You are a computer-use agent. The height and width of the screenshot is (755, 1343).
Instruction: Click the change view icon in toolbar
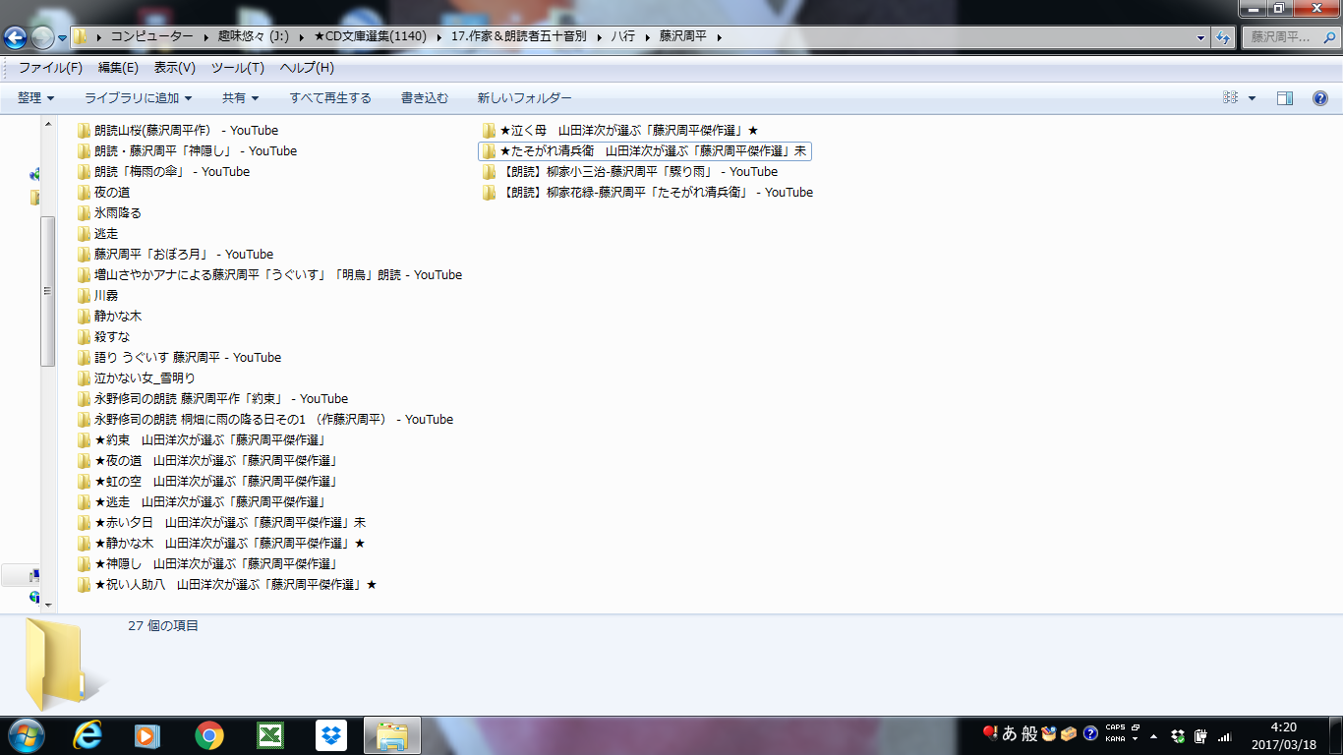1231,98
